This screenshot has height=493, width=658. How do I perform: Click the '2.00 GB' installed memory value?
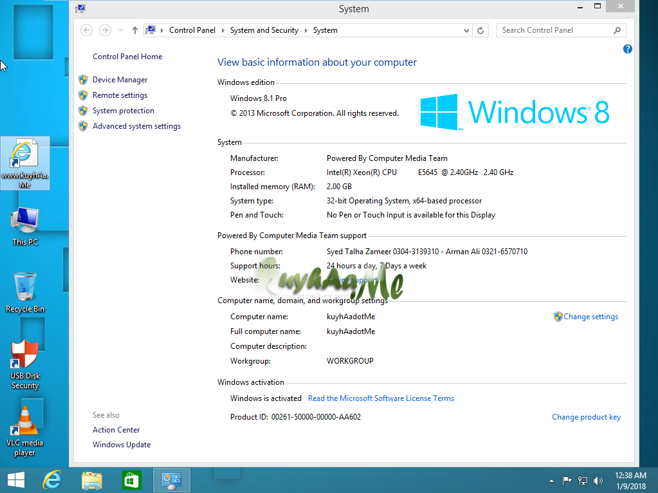339,187
